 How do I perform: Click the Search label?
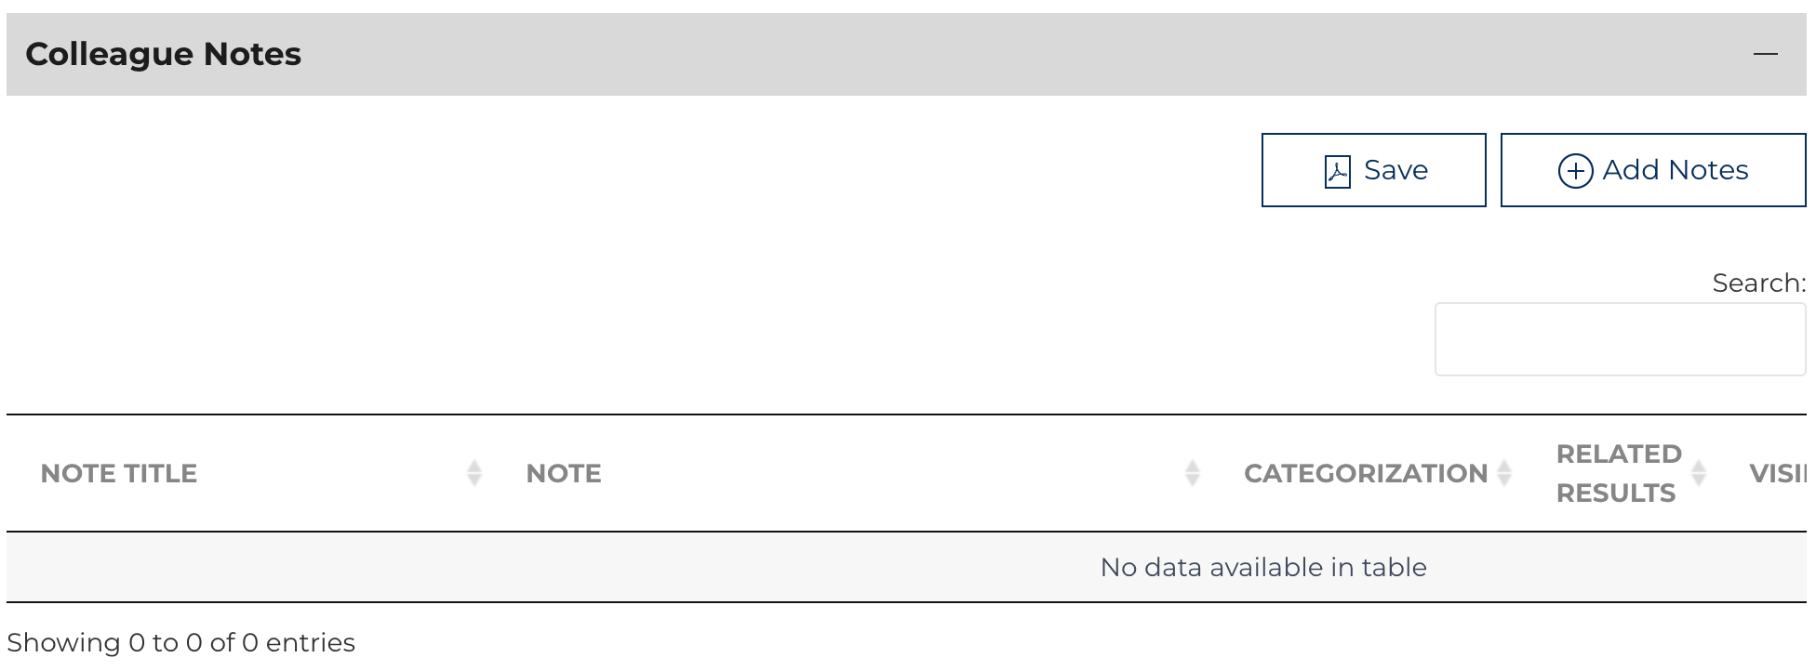tap(1757, 283)
